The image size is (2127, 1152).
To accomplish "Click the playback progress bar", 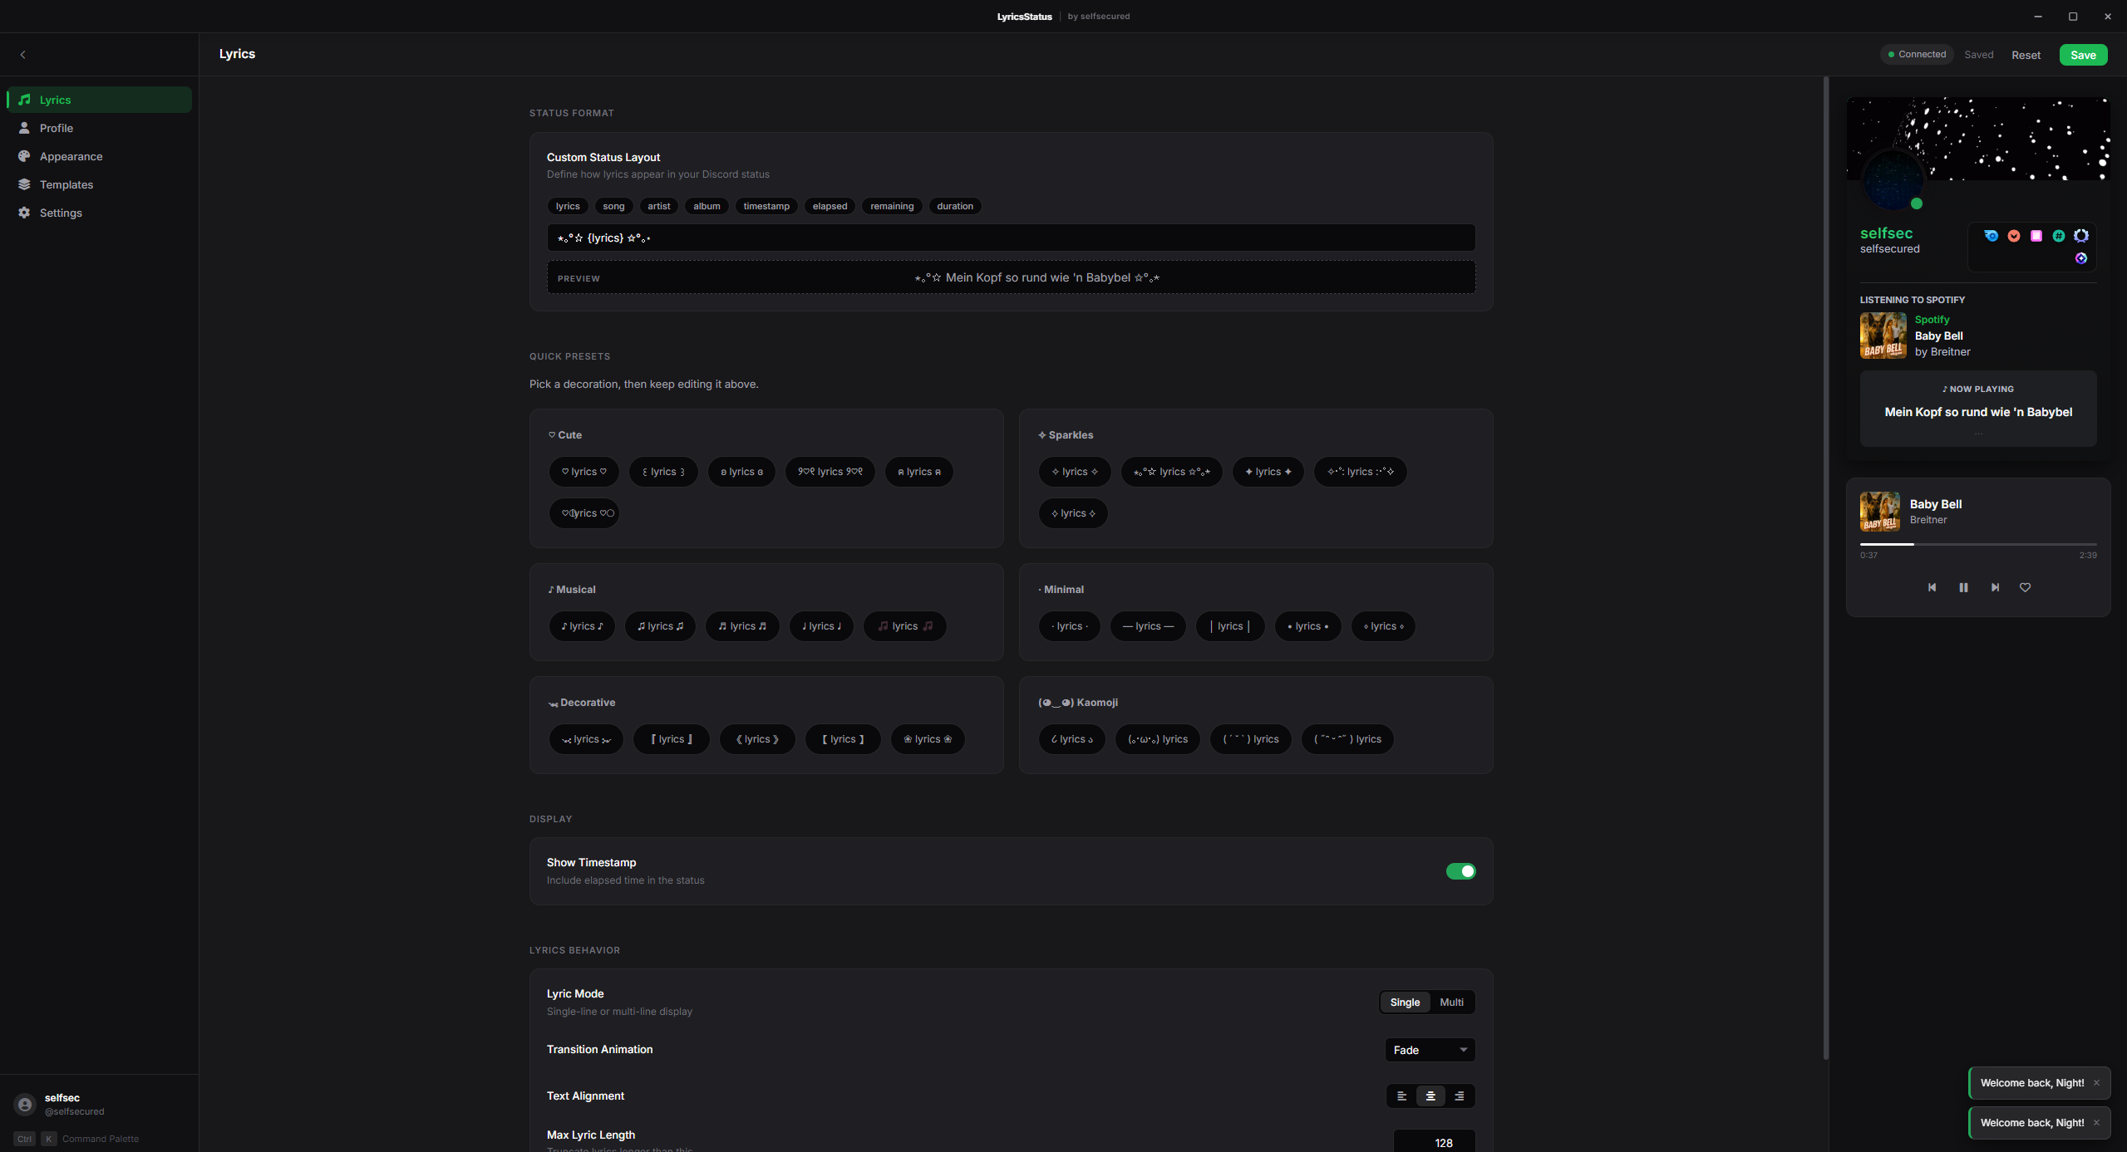I will coord(1978,544).
